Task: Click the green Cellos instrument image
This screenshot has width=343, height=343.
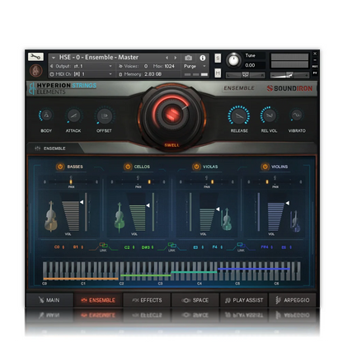Action: pyautogui.click(x=120, y=217)
